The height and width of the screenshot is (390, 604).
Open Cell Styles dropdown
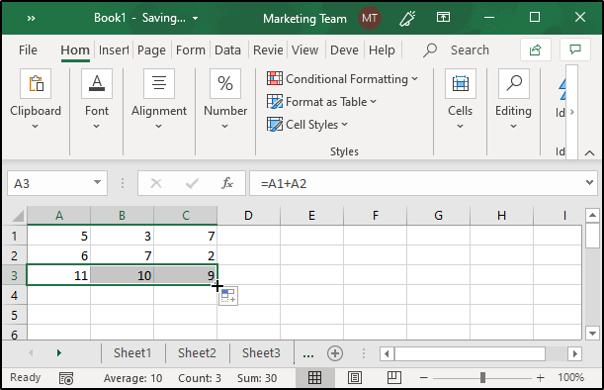coord(307,124)
